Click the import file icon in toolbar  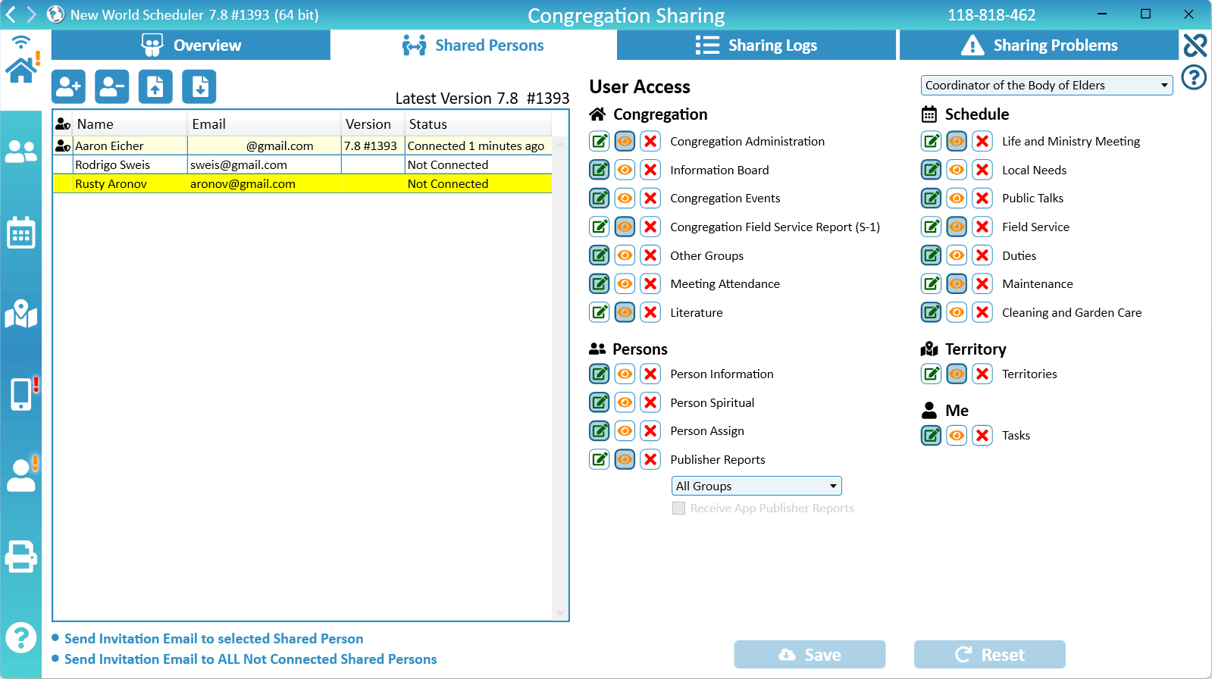199,87
